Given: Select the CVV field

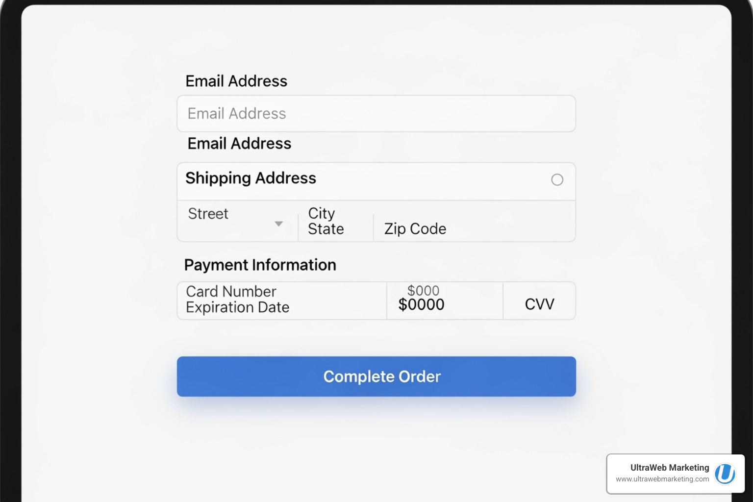Looking at the screenshot, I should pos(539,303).
